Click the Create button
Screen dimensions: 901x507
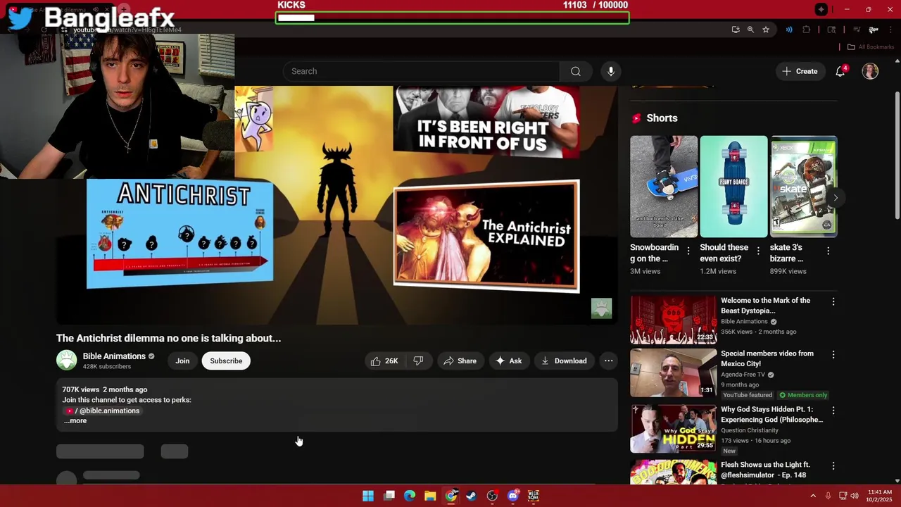pos(800,71)
